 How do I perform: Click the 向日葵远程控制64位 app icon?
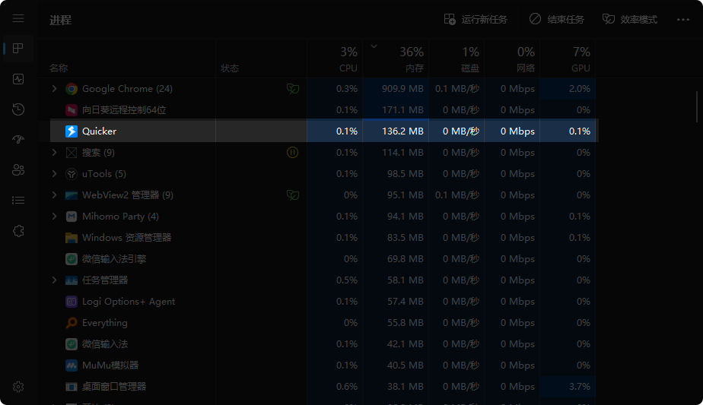(72, 109)
